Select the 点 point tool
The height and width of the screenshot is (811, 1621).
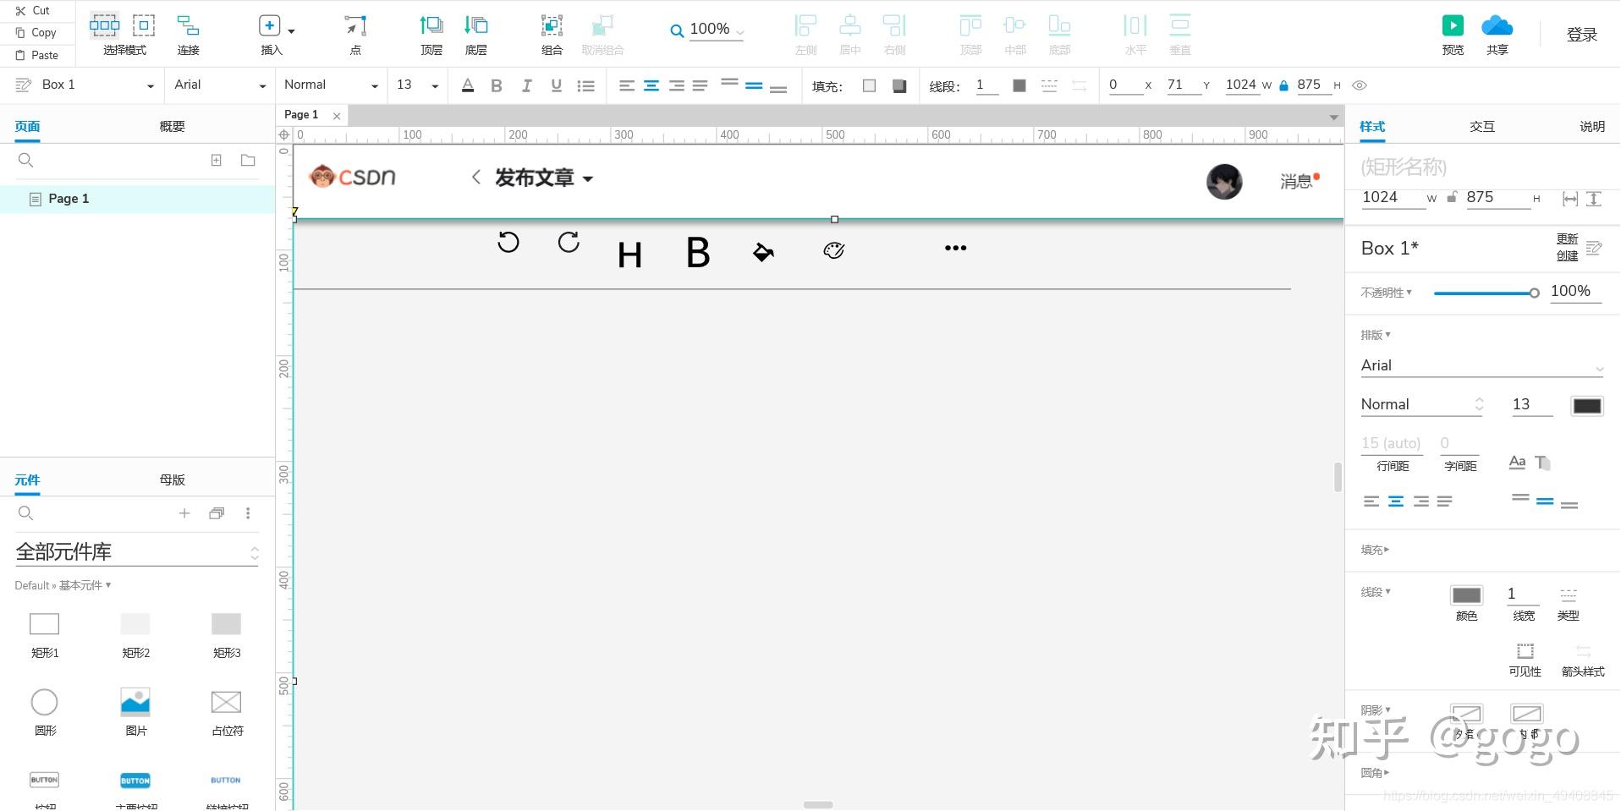355,35
